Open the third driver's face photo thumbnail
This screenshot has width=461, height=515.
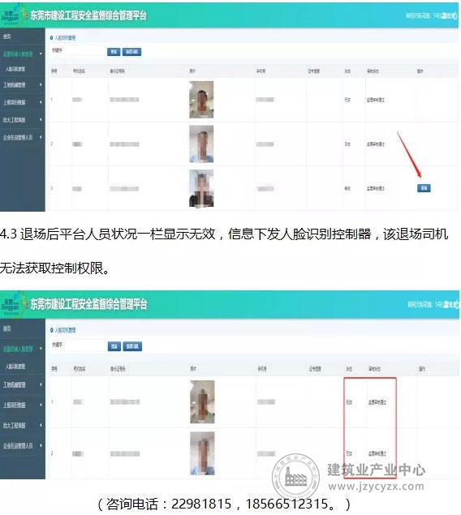(201, 188)
